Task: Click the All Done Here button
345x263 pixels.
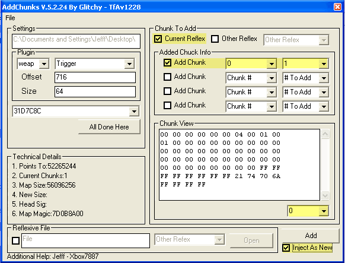Action: (109, 127)
